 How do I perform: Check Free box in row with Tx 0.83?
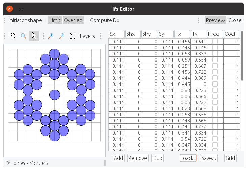point(215,90)
